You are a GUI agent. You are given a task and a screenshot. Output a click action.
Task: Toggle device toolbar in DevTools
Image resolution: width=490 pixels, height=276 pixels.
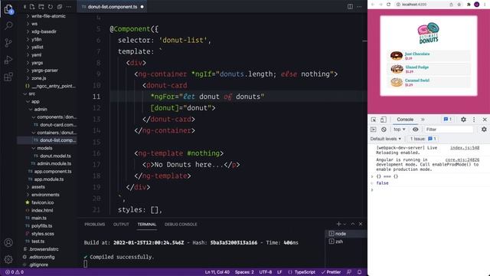(x=383, y=120)
